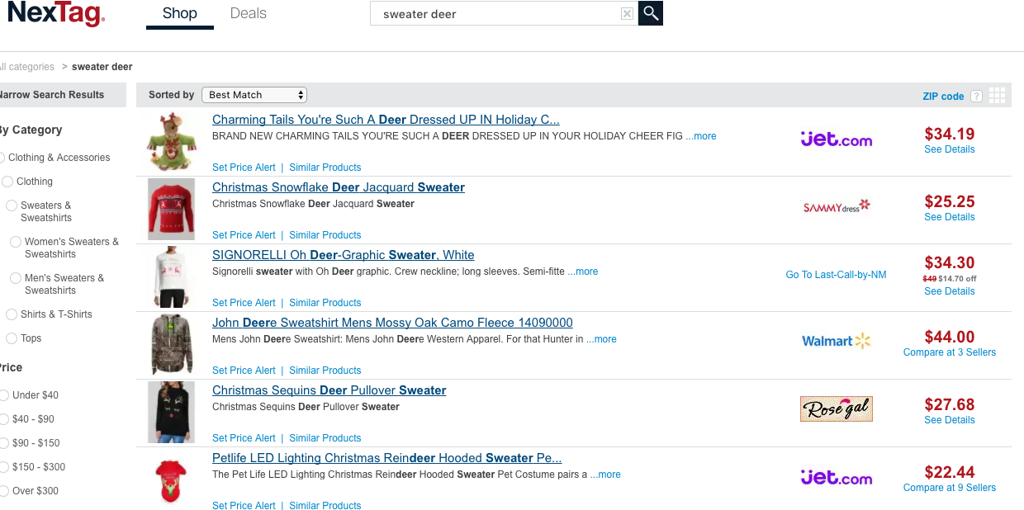Select the Tops category radio button
The image size is (1024, 510).
[12, 338]
